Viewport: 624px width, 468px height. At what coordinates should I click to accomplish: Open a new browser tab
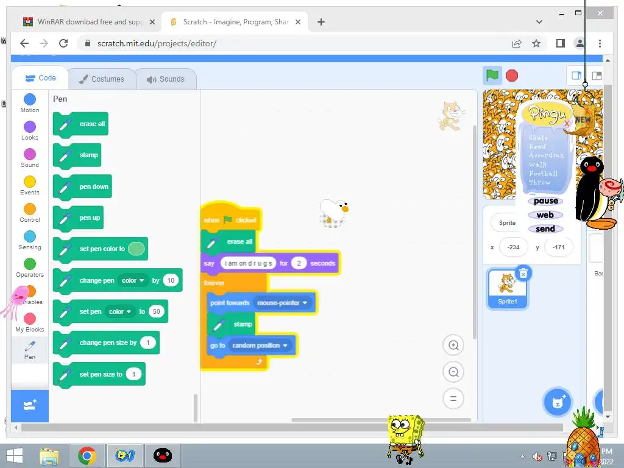pos(321,23)
